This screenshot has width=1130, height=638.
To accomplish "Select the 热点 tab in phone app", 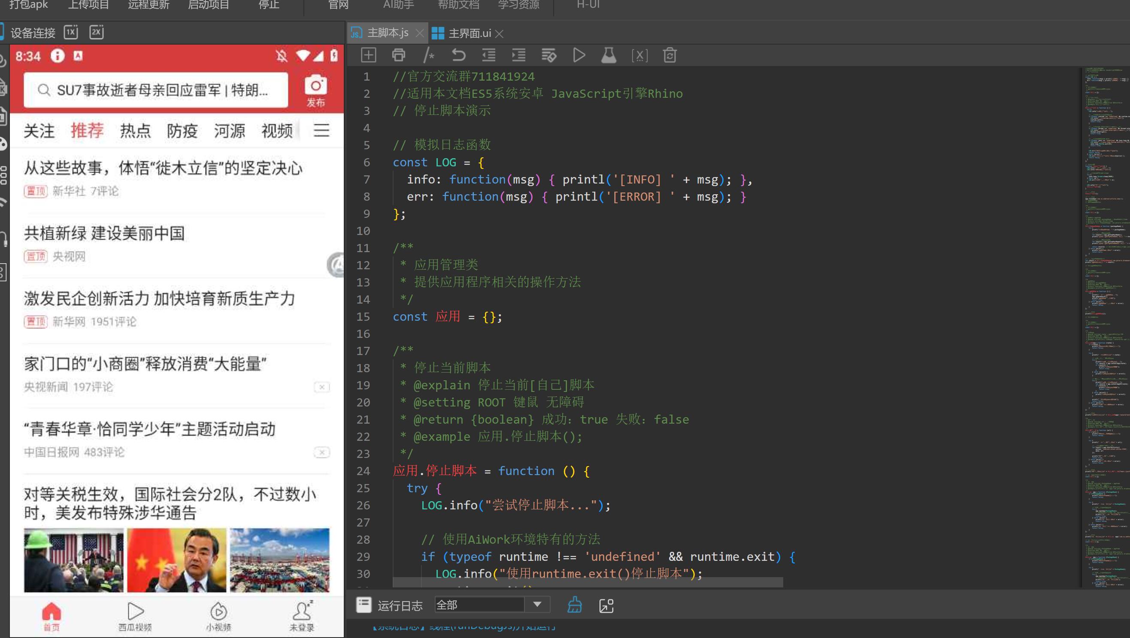I will 135,131.
